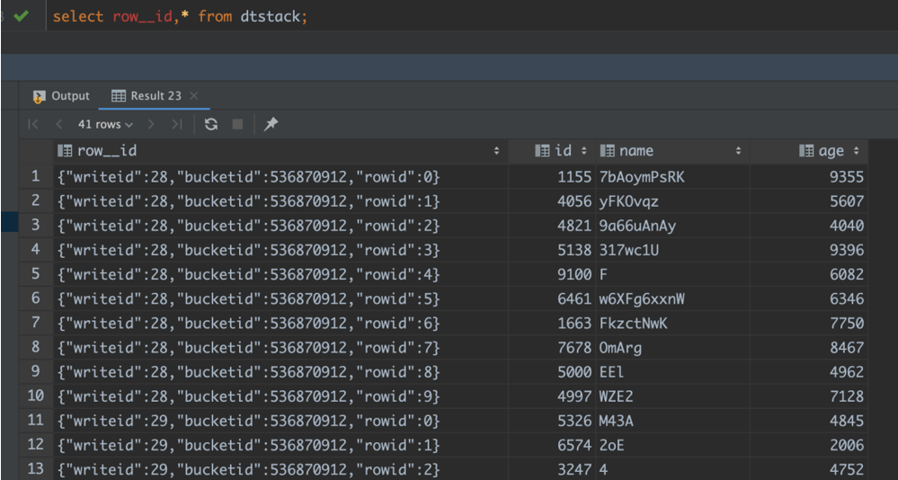Go to next page of results
The width and height of the screenshot is (898, 480).
151,124
